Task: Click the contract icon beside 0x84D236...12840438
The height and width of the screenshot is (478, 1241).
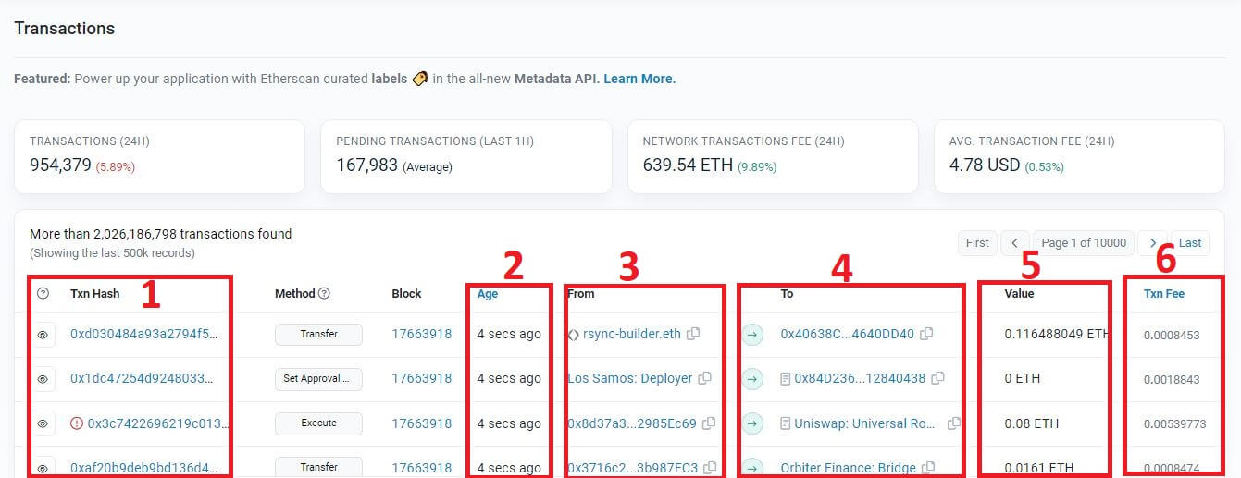Action: click(786, 378)
